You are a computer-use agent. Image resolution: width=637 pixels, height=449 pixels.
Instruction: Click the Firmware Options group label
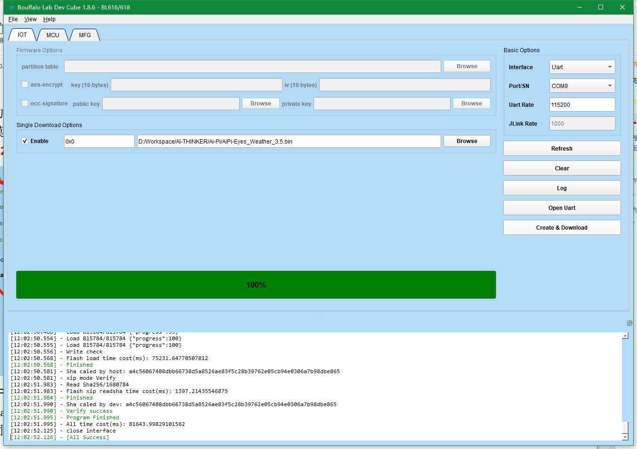pos(39,50)
